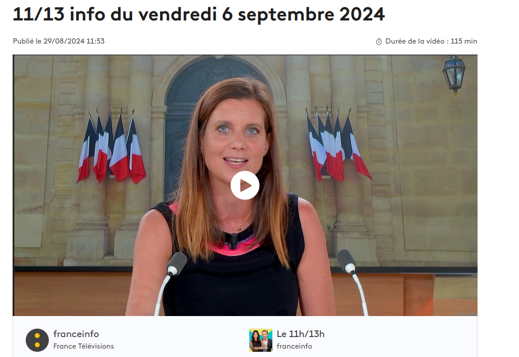Click the headline '11/13 info du vendredi 6 septembre 2024'
Screen dimensions: 519x357
[x=198, y=14]
